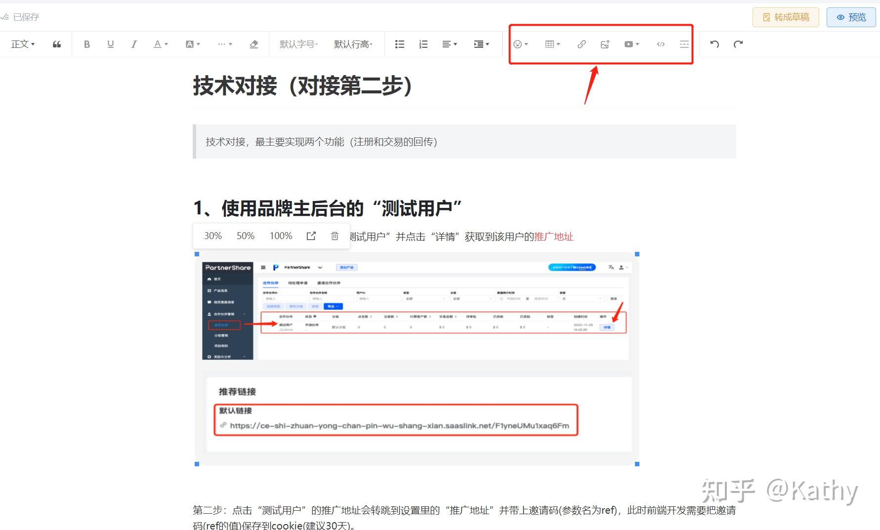Set image width to 50%
This screenshot has width=880, height=530.
click(x=246, y=236)
